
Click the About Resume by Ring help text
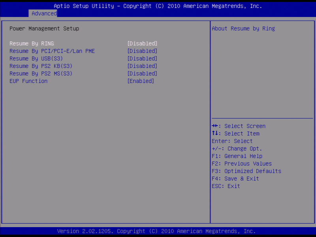coord(243,28)
